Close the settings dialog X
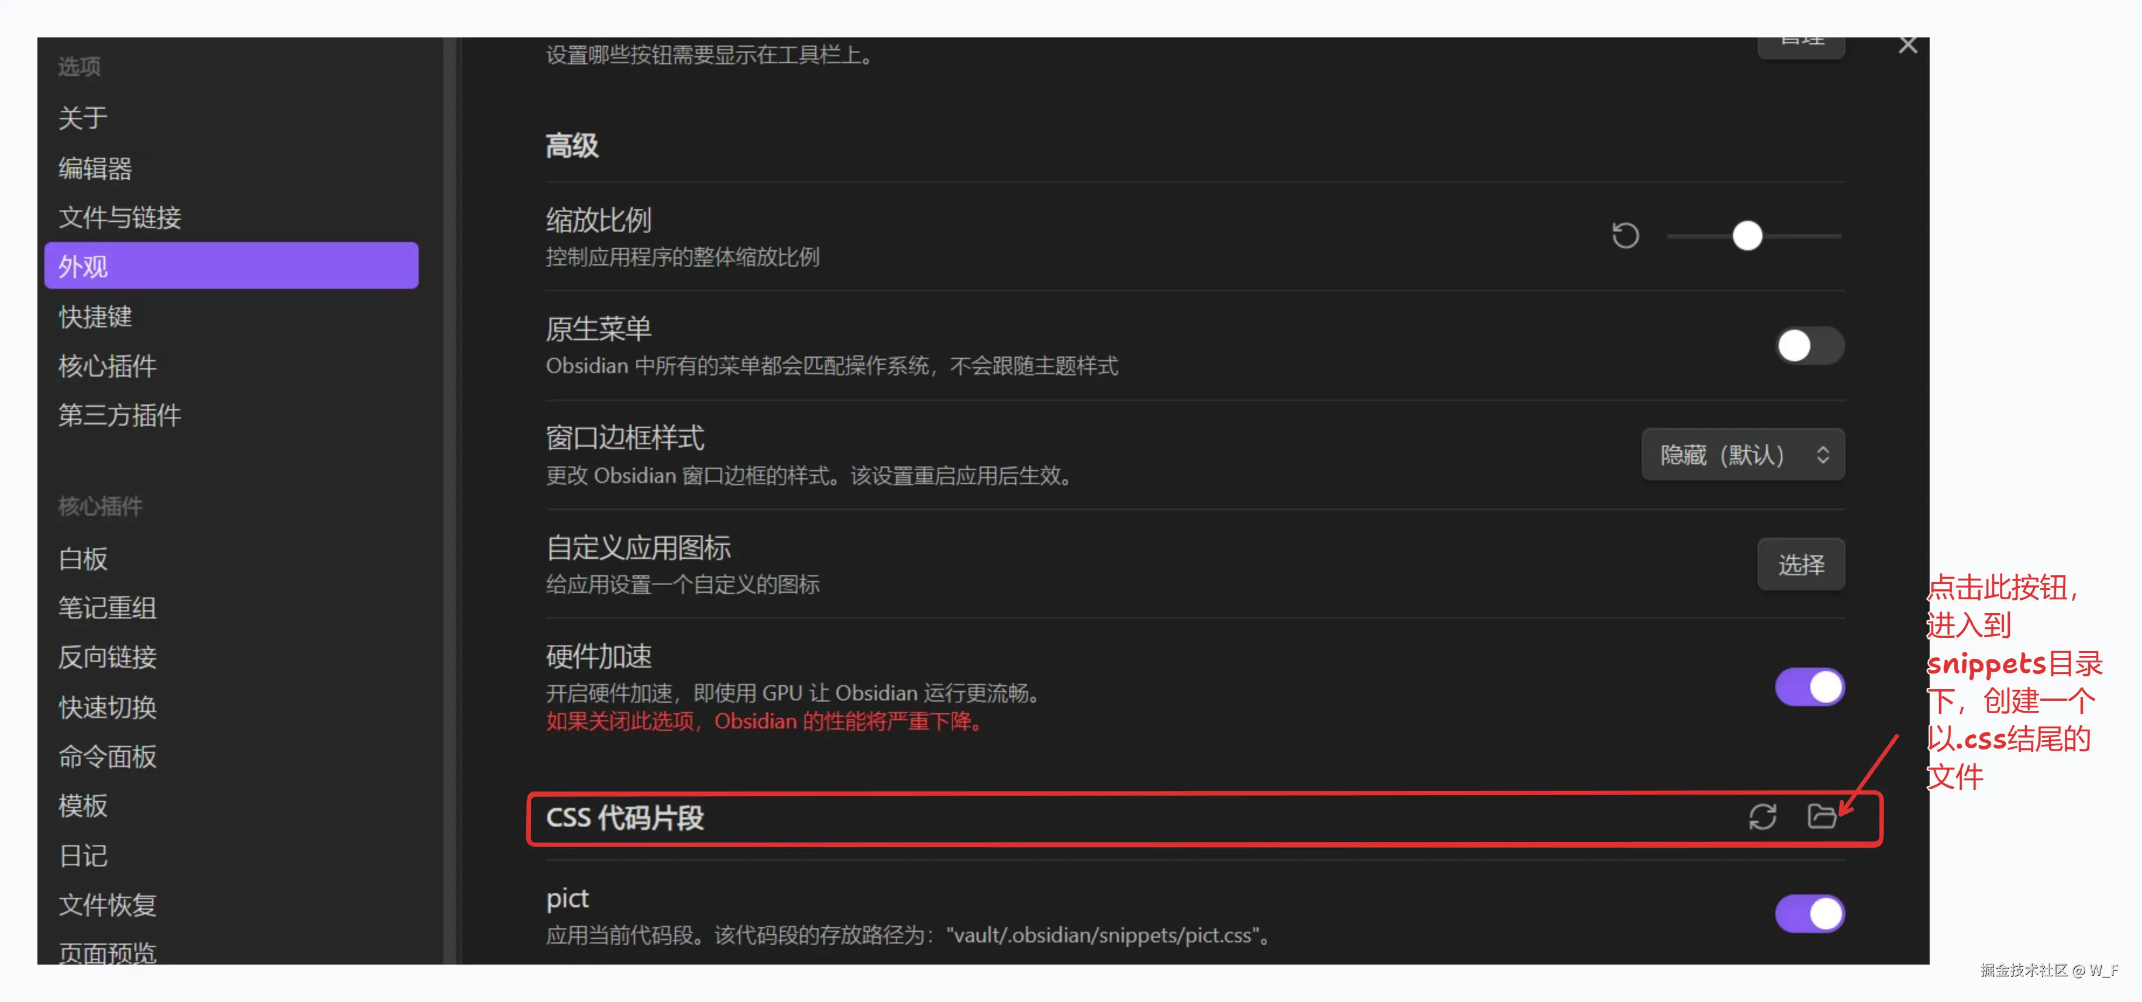 pyautogui.click(x=1908, y=46)
